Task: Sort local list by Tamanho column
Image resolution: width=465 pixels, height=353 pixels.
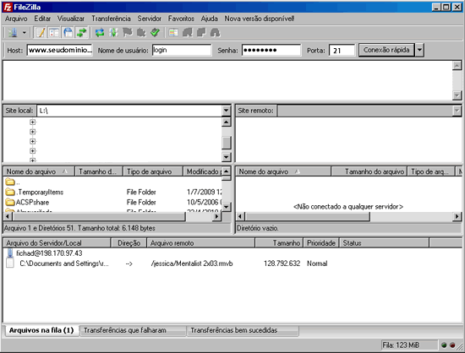Action: click(99, 171)
